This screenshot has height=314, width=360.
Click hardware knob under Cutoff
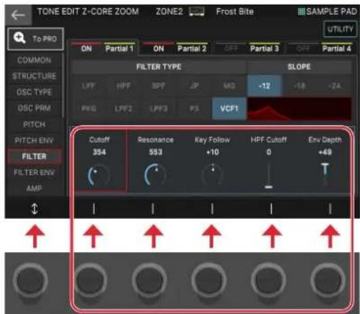point(90,281)
